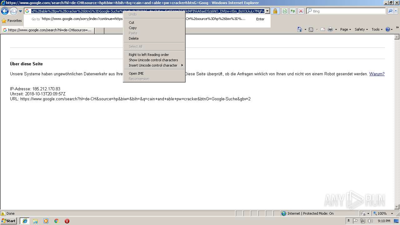The height and width of the screenshot is (225, 400).
Task: Open the Print options dropdown arrow
Action: [336, 30]
